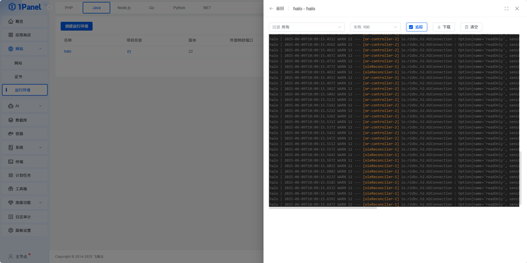Screen dimensions: 527x263
Task: Click the 项目目录 column header
Action: 134,40
